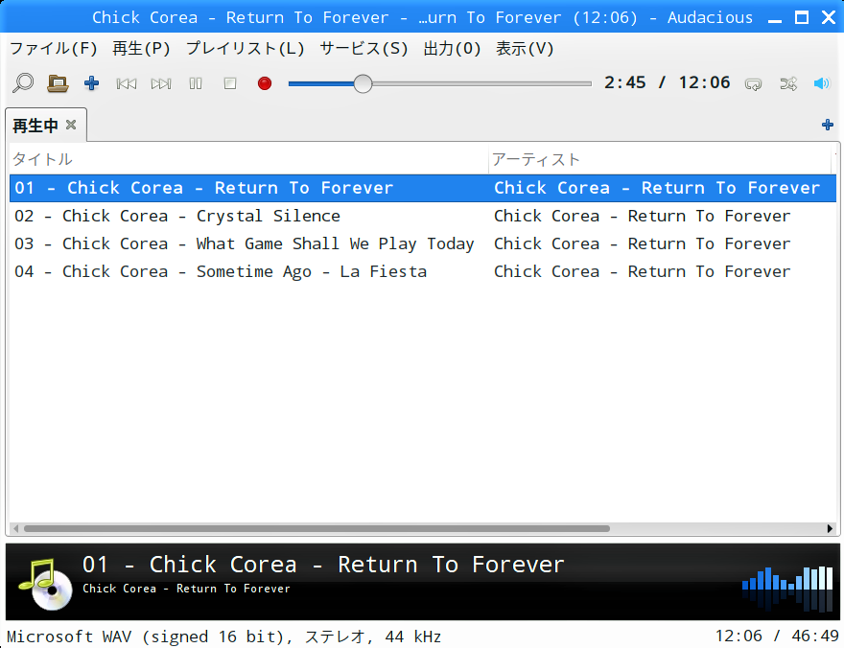Click the horizontal scrollbar thumb

316,528
